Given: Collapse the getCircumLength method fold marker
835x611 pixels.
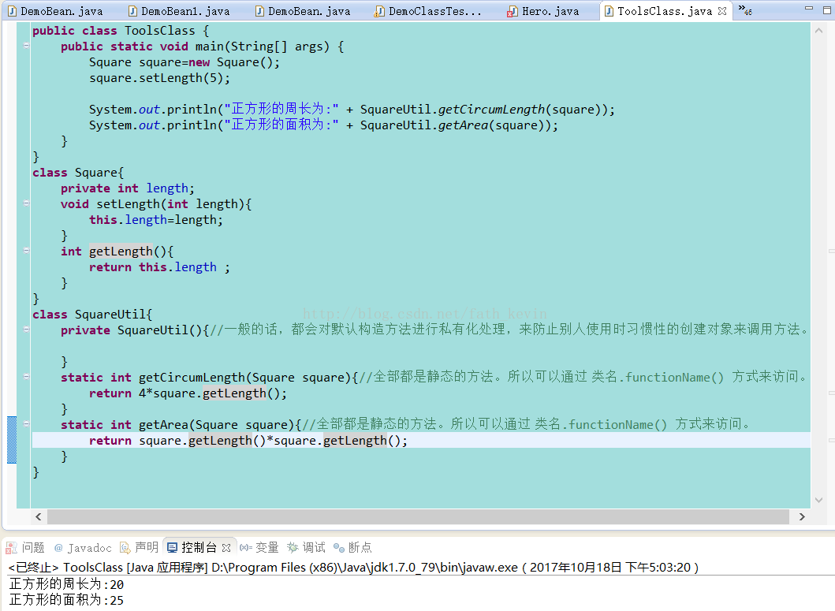Looking at the screenshot, I should (26, 377).
